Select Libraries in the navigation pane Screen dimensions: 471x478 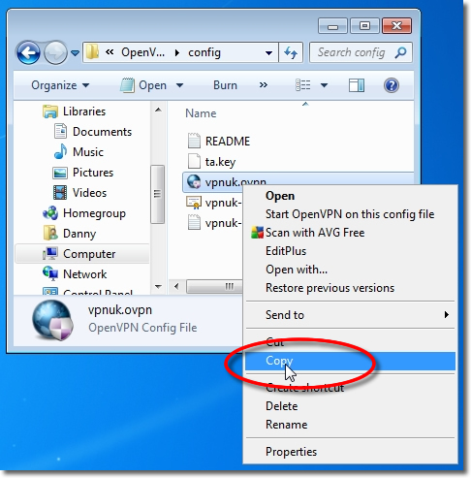(x=84, y=112)
